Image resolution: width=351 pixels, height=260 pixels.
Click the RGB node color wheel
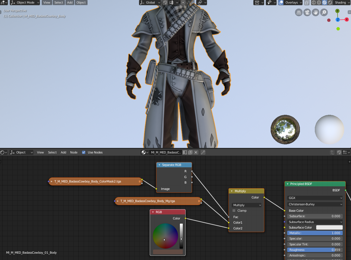tap(165, 236)
